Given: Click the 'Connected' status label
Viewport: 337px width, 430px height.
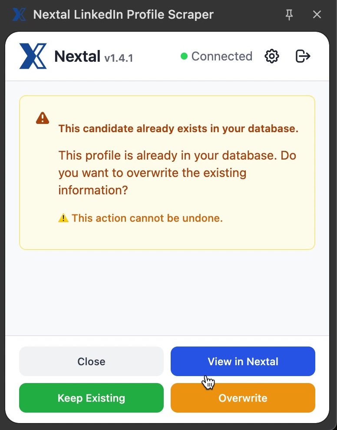Looking at the screenshot, I should point(221,56).
